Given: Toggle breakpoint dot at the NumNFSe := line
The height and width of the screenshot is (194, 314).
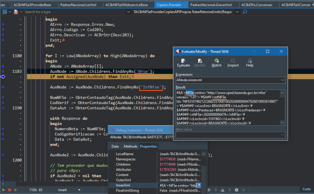Looking at the screenshot, I should (3, 97).
